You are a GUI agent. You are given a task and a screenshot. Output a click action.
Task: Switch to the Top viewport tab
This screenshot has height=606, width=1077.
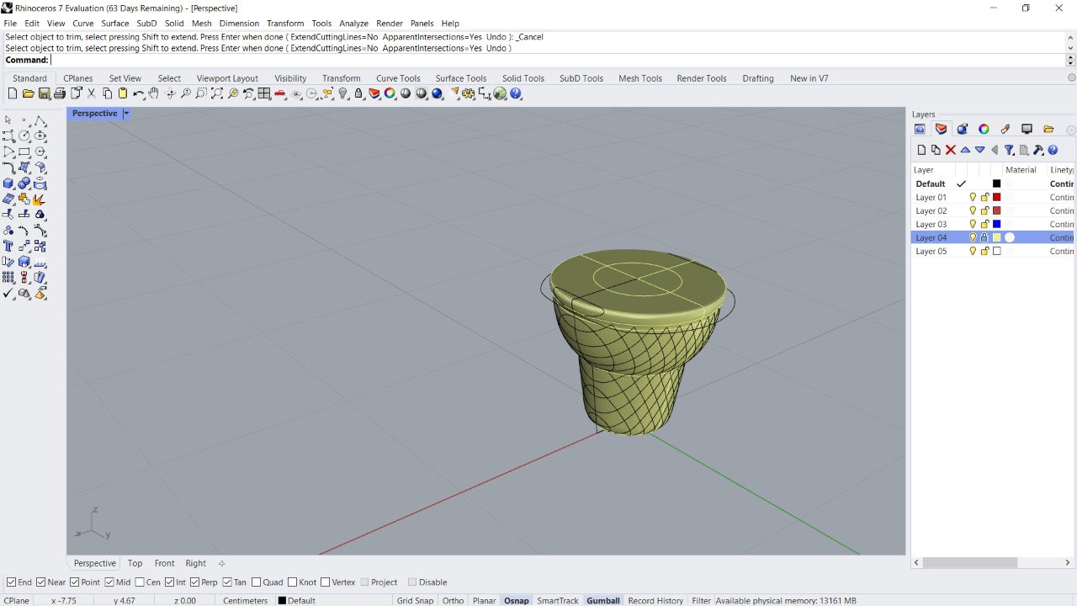[x=135, y=563]
